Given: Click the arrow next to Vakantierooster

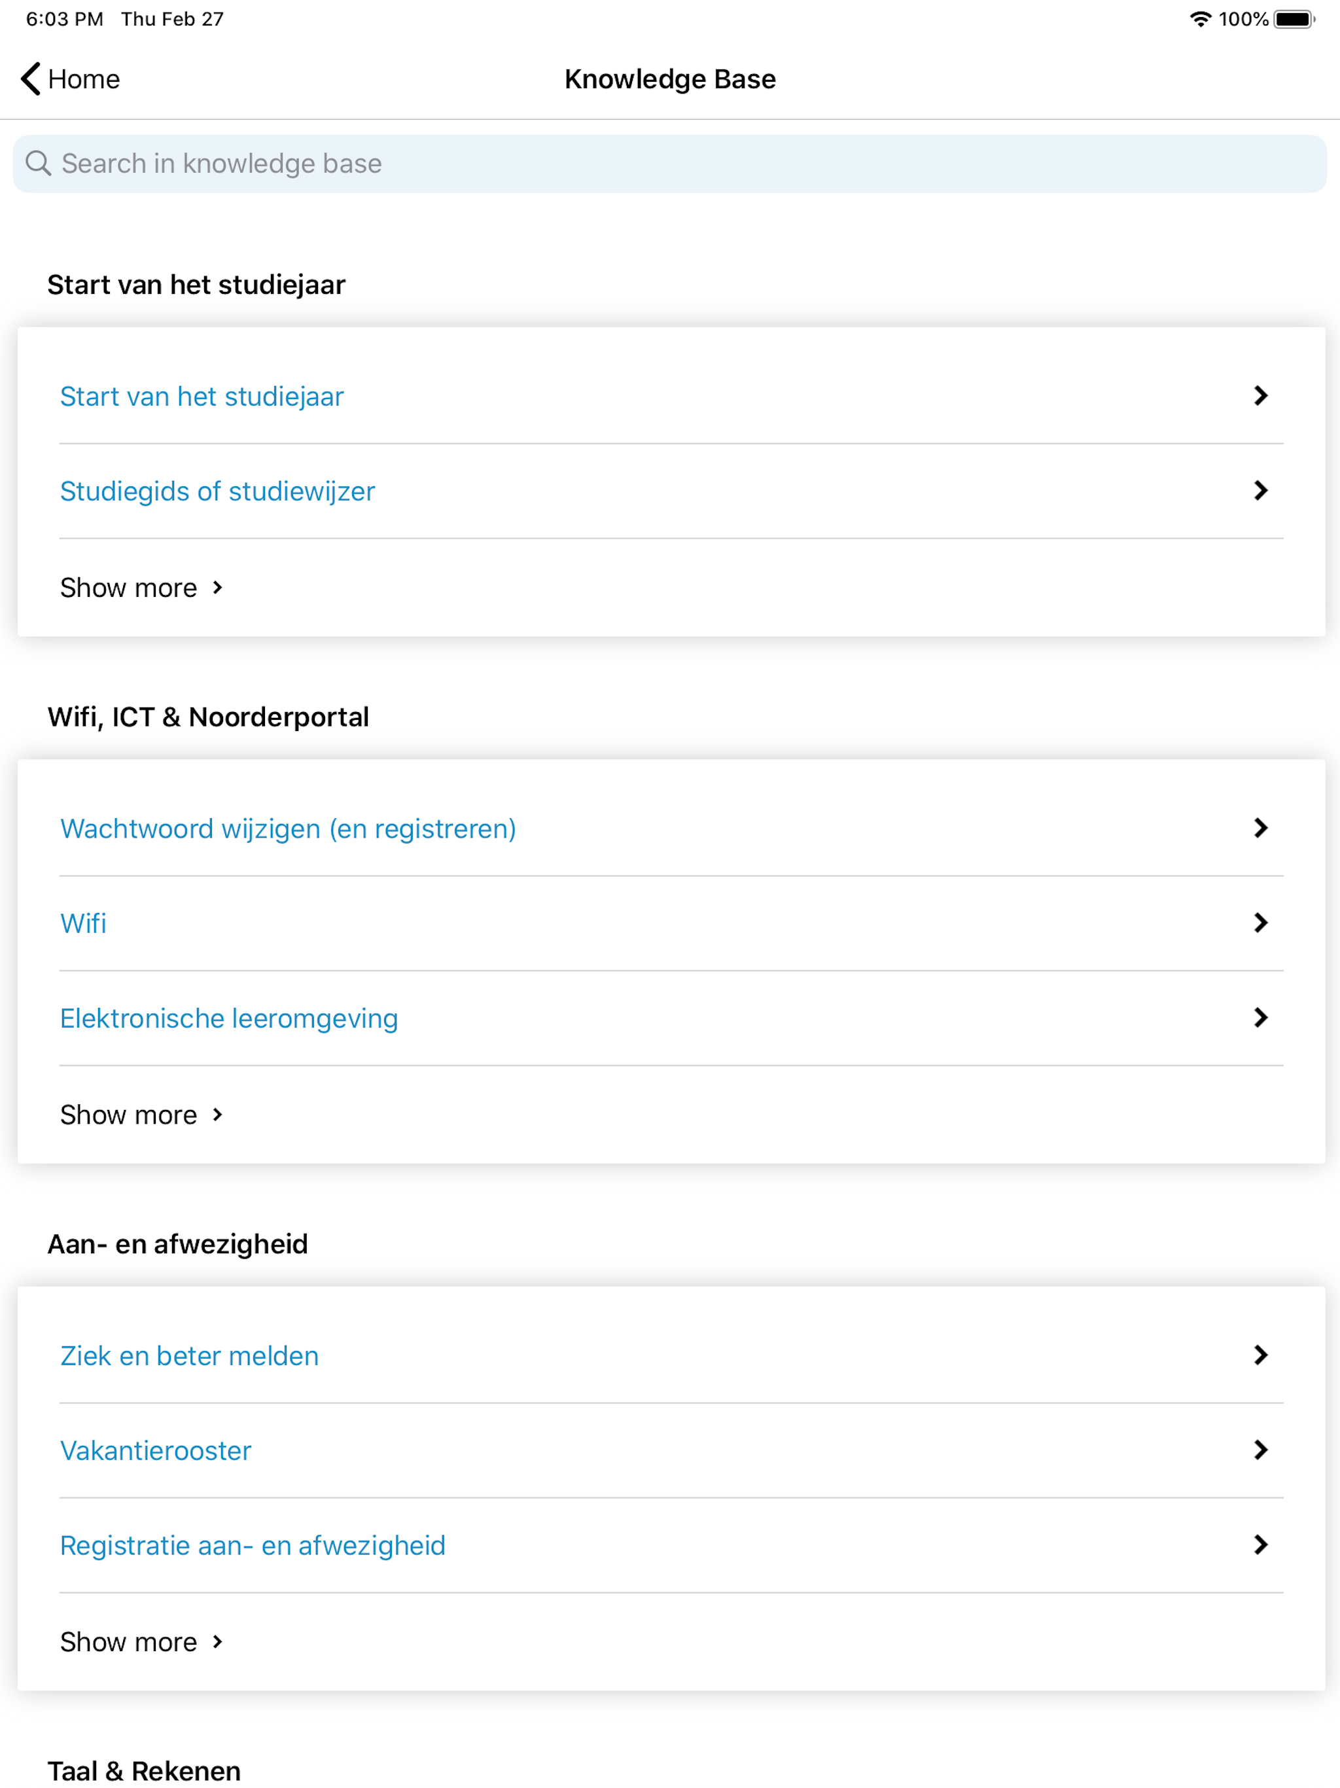Looking at the screenshot, I should click(x=1260, y=1450).
